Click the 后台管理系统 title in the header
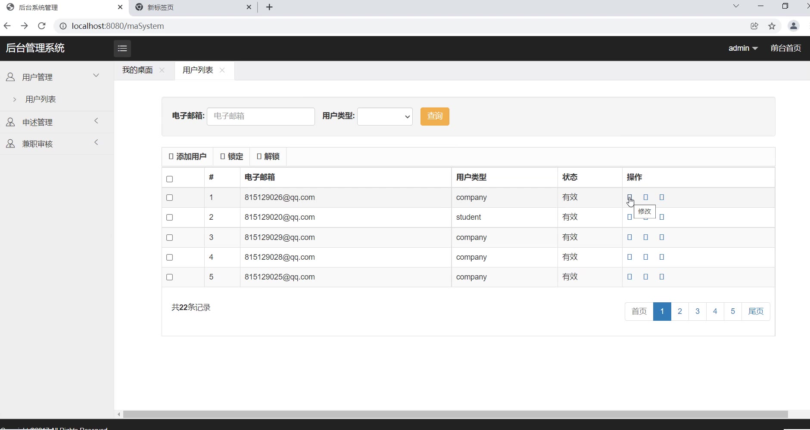This screenshot has width=810, height=430. [x=35, y=48]
